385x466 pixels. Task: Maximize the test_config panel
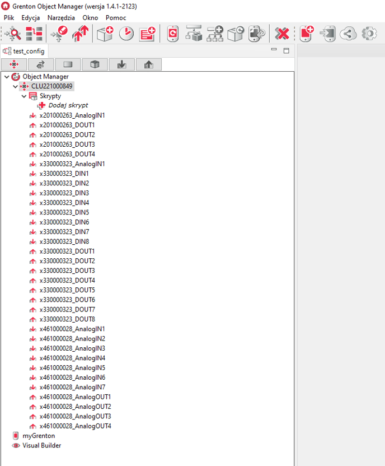click(x=286, y=50)
